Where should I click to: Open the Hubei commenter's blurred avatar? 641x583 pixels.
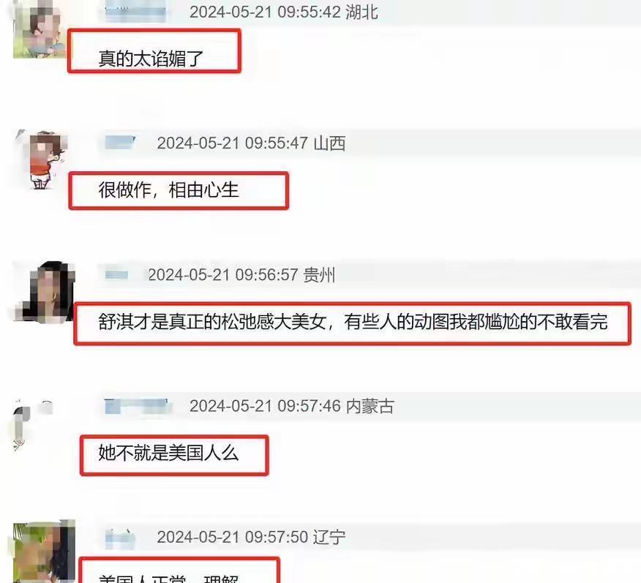[x=39, y=29]
